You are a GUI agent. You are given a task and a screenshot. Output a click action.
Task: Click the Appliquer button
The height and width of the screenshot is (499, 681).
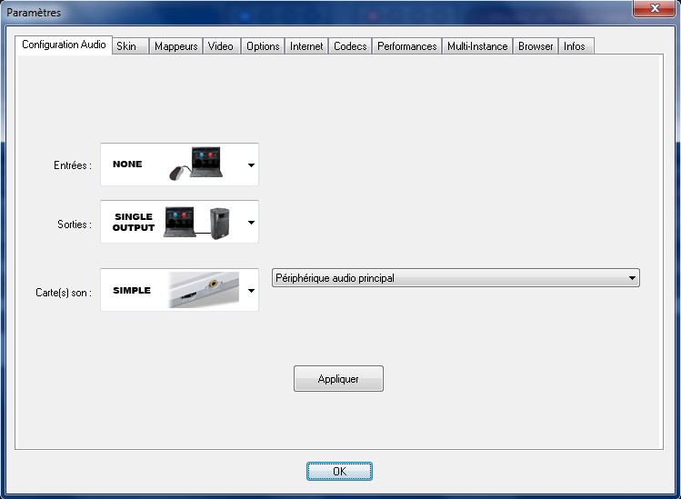(x=338, y=379)
